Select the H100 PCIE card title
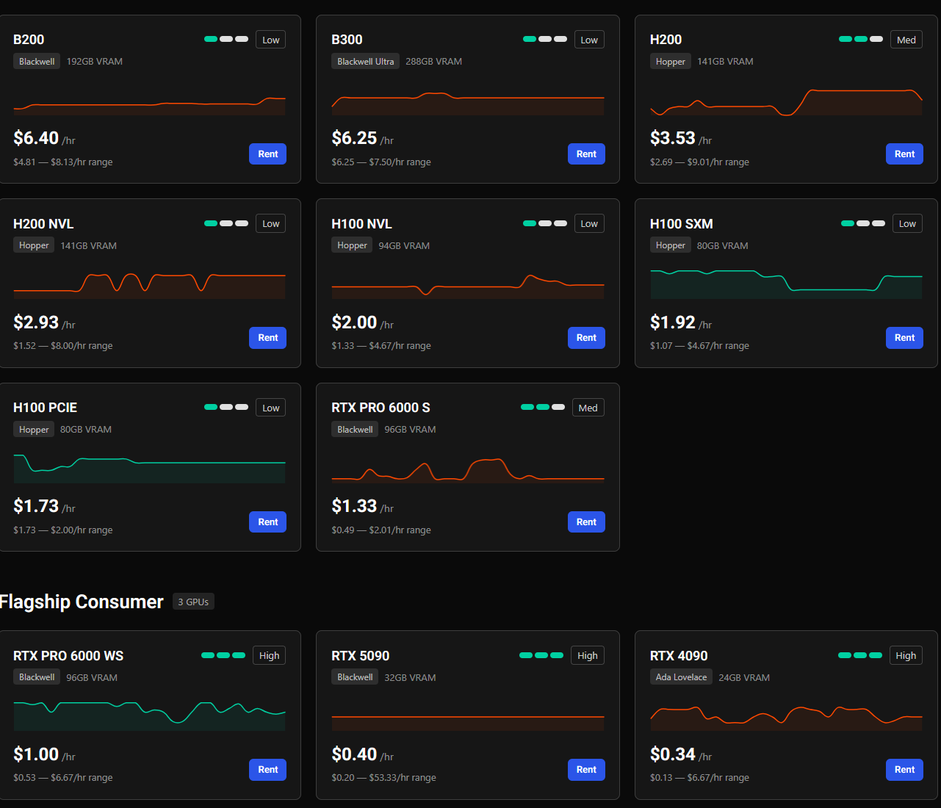This screenshot has width=941, height=808. click(45, 408)
